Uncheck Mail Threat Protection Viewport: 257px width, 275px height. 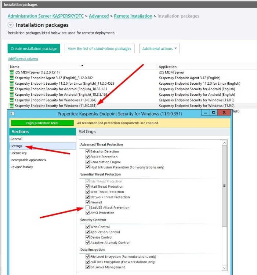click(x=87, y=186)
